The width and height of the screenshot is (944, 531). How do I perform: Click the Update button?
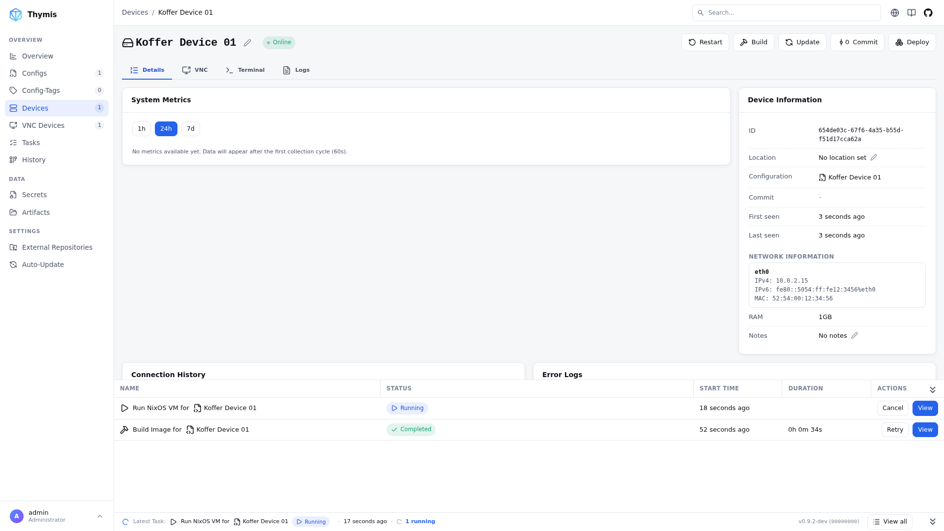coord(802,42)
